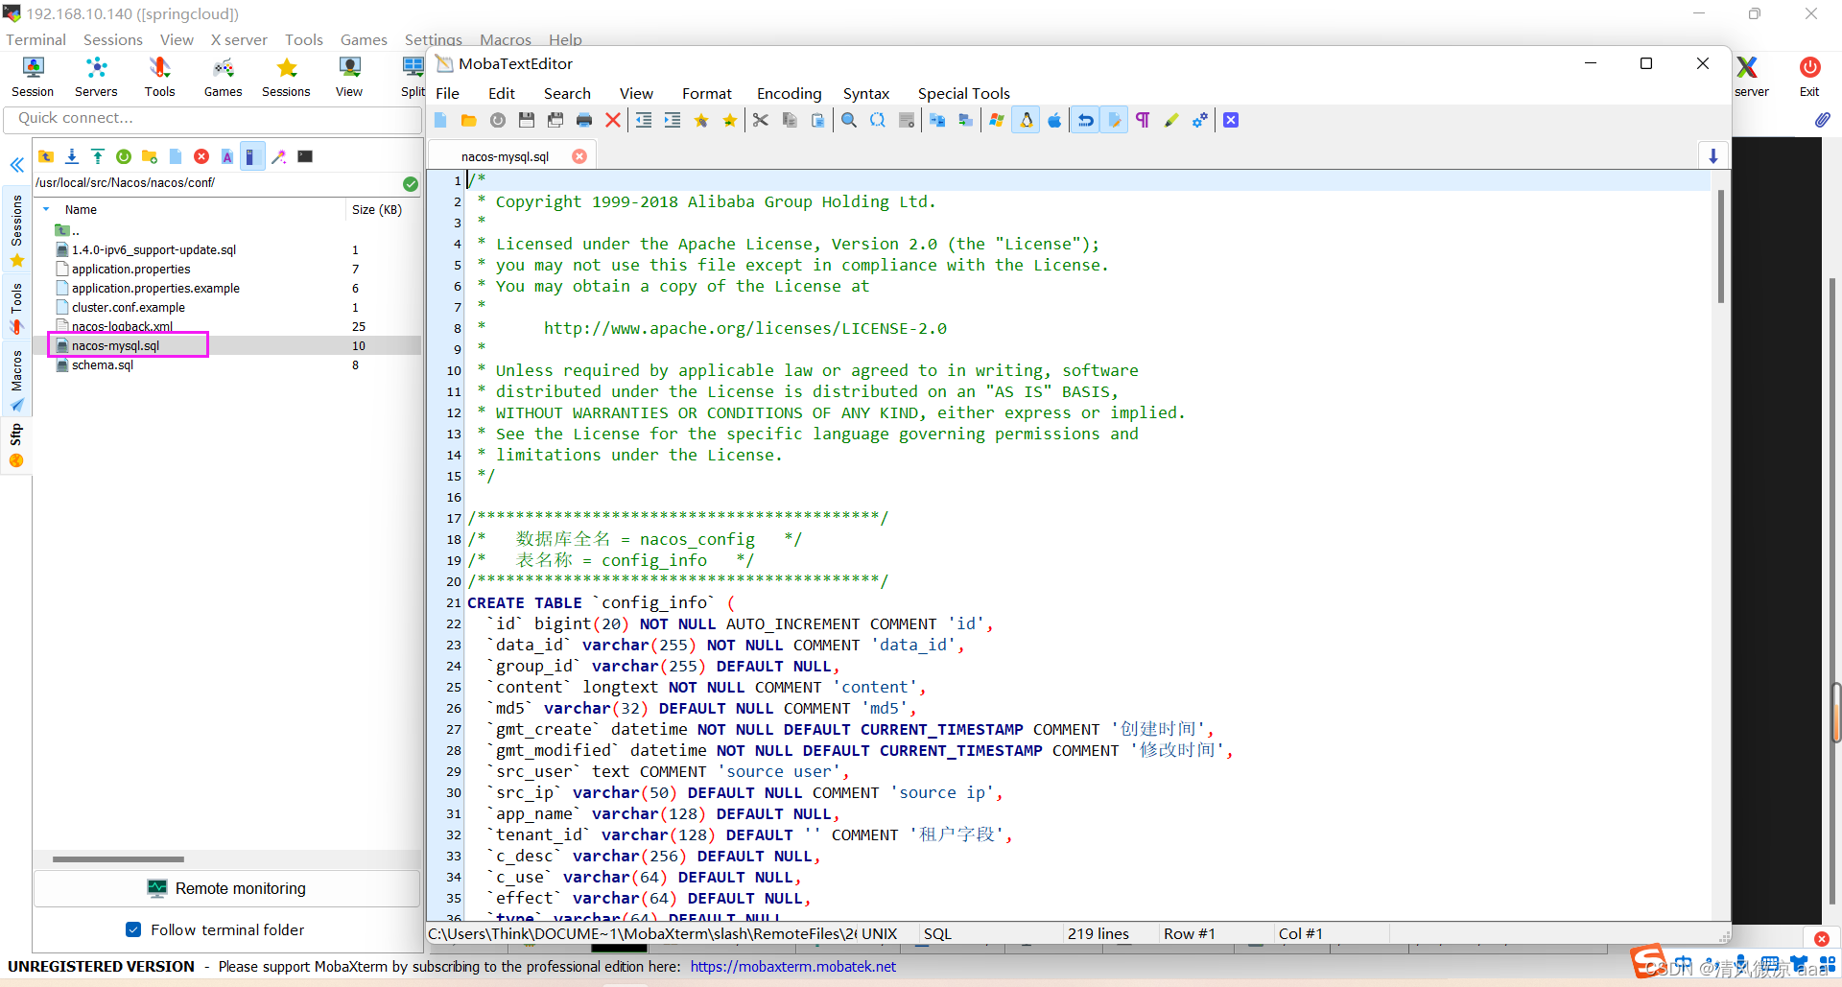1842x987 pixels.
Task: Click the Increase indent icon
Action: coord(673,120)
